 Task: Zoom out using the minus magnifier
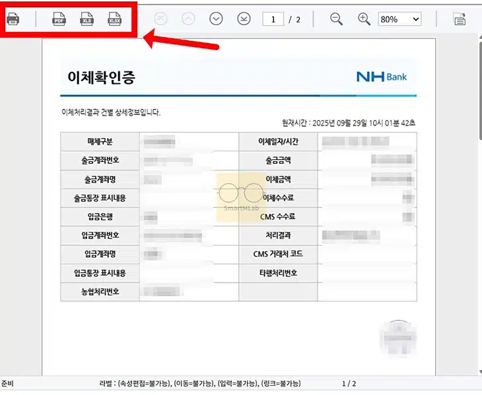coord(336,19)
